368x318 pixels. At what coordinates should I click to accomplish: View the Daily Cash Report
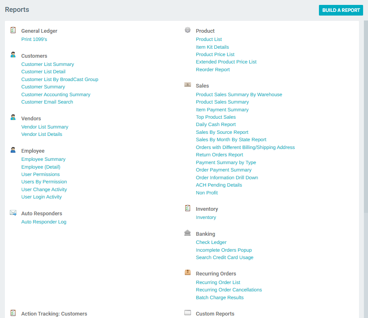pyautogui.click(x=216, y=124)
